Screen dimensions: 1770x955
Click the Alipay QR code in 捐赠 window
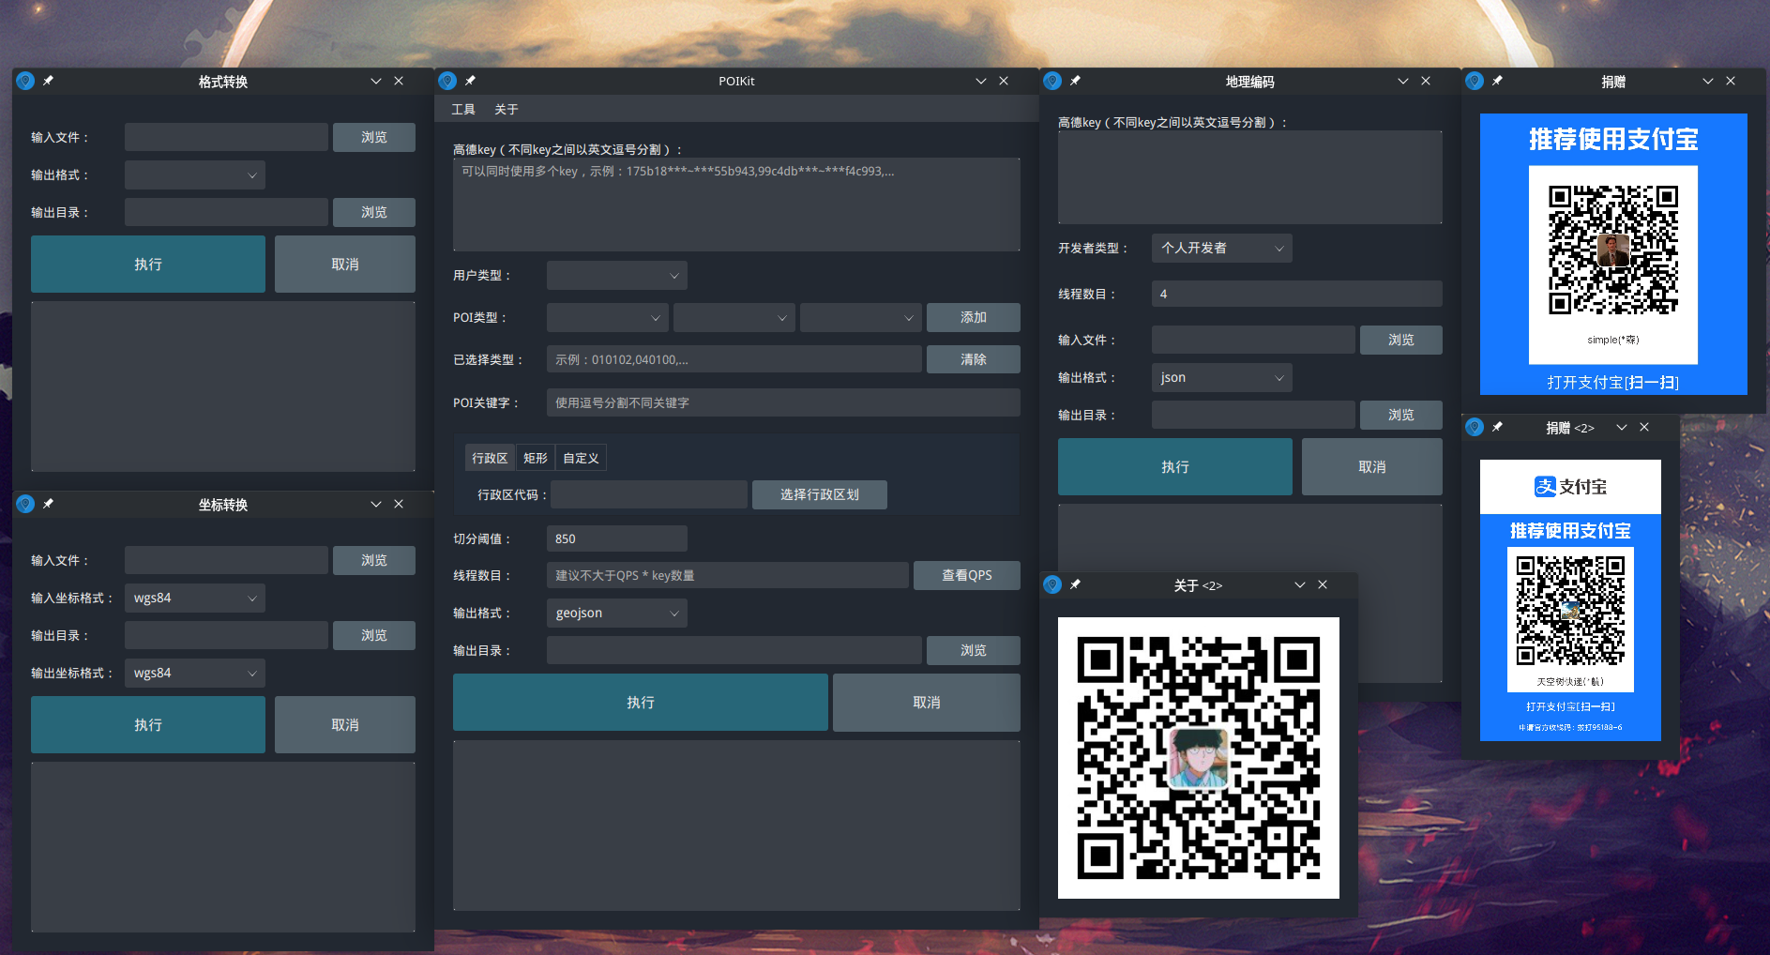coord(1613,250)
